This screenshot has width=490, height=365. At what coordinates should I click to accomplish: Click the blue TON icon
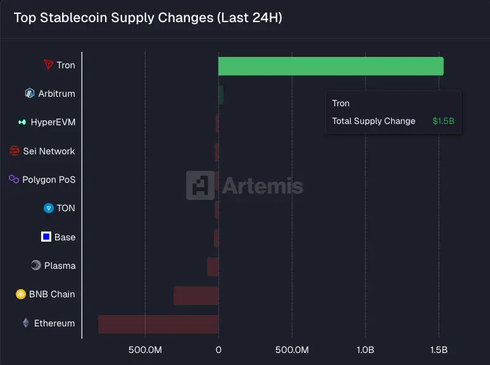point(49,208)
